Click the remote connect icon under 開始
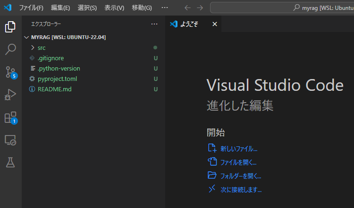Screen dimensions: 354x208 pos(212,189)
